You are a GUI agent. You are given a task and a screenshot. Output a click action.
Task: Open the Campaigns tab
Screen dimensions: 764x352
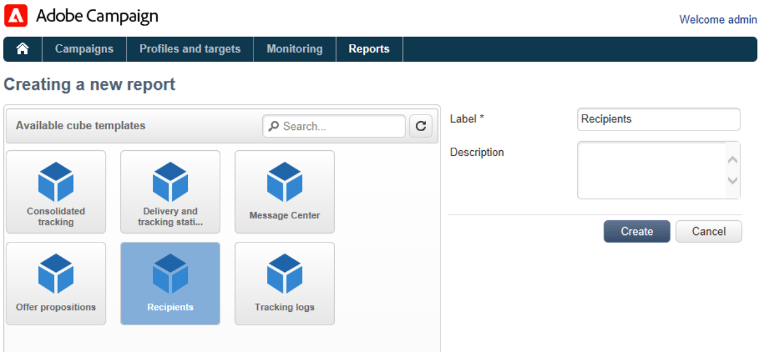click(x=84, y=49)
